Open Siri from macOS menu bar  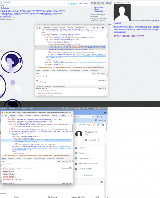click(x=91, y=108)
